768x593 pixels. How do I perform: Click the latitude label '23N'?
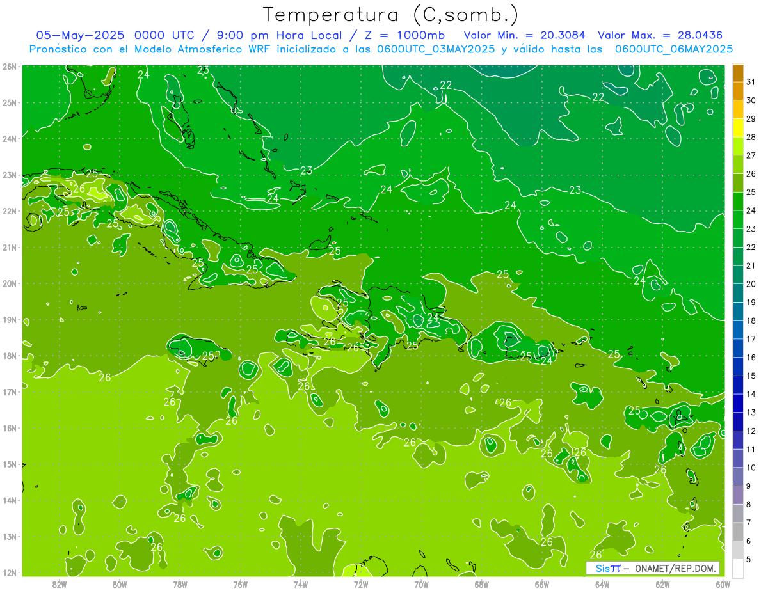(10, 175)
